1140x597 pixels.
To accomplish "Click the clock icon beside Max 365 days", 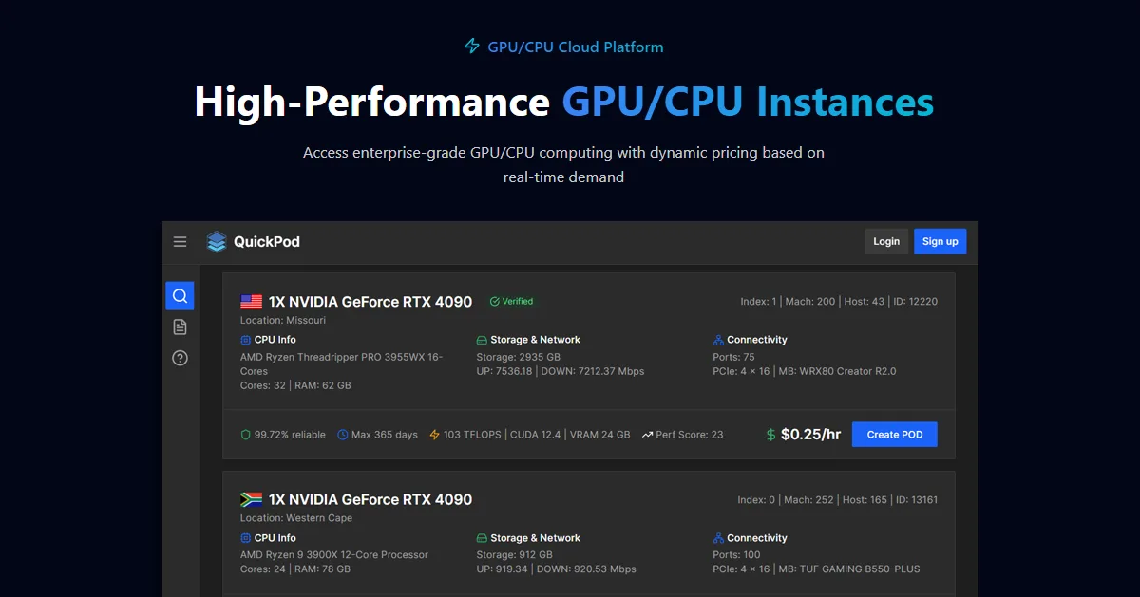I will [x=344, y=435].
